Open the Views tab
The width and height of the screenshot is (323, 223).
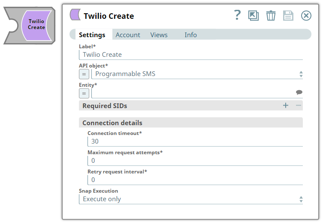159,35
